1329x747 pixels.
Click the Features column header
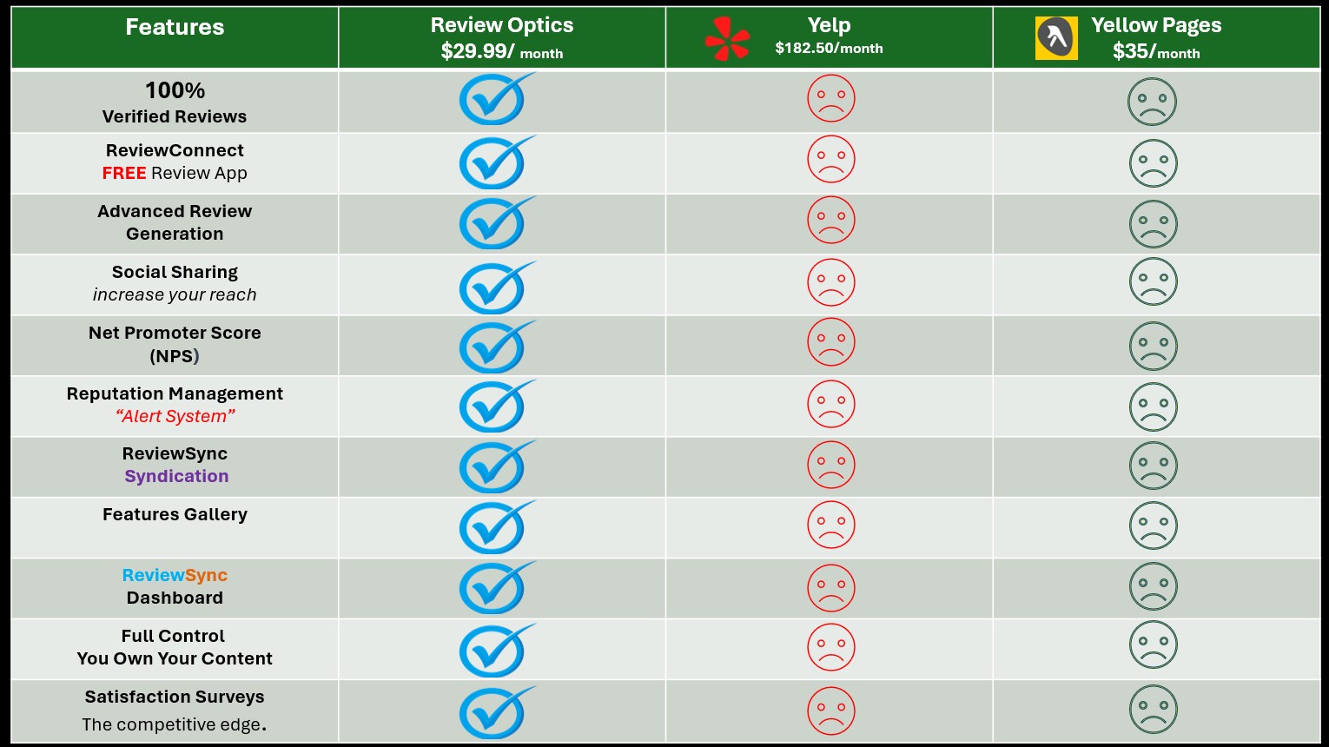pos(175,28)
